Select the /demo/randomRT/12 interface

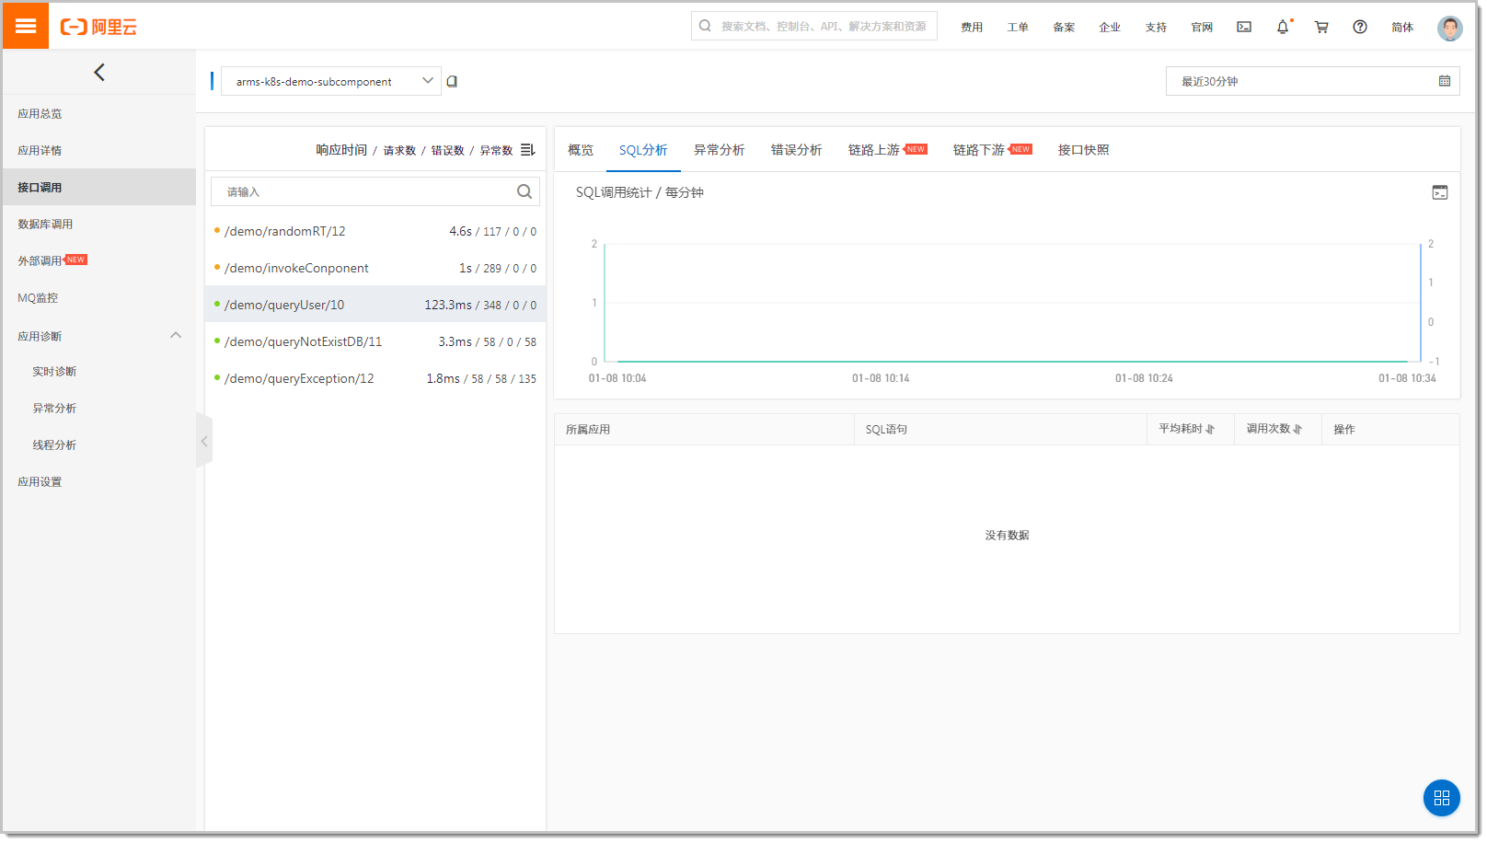click(x=375, y=231)
